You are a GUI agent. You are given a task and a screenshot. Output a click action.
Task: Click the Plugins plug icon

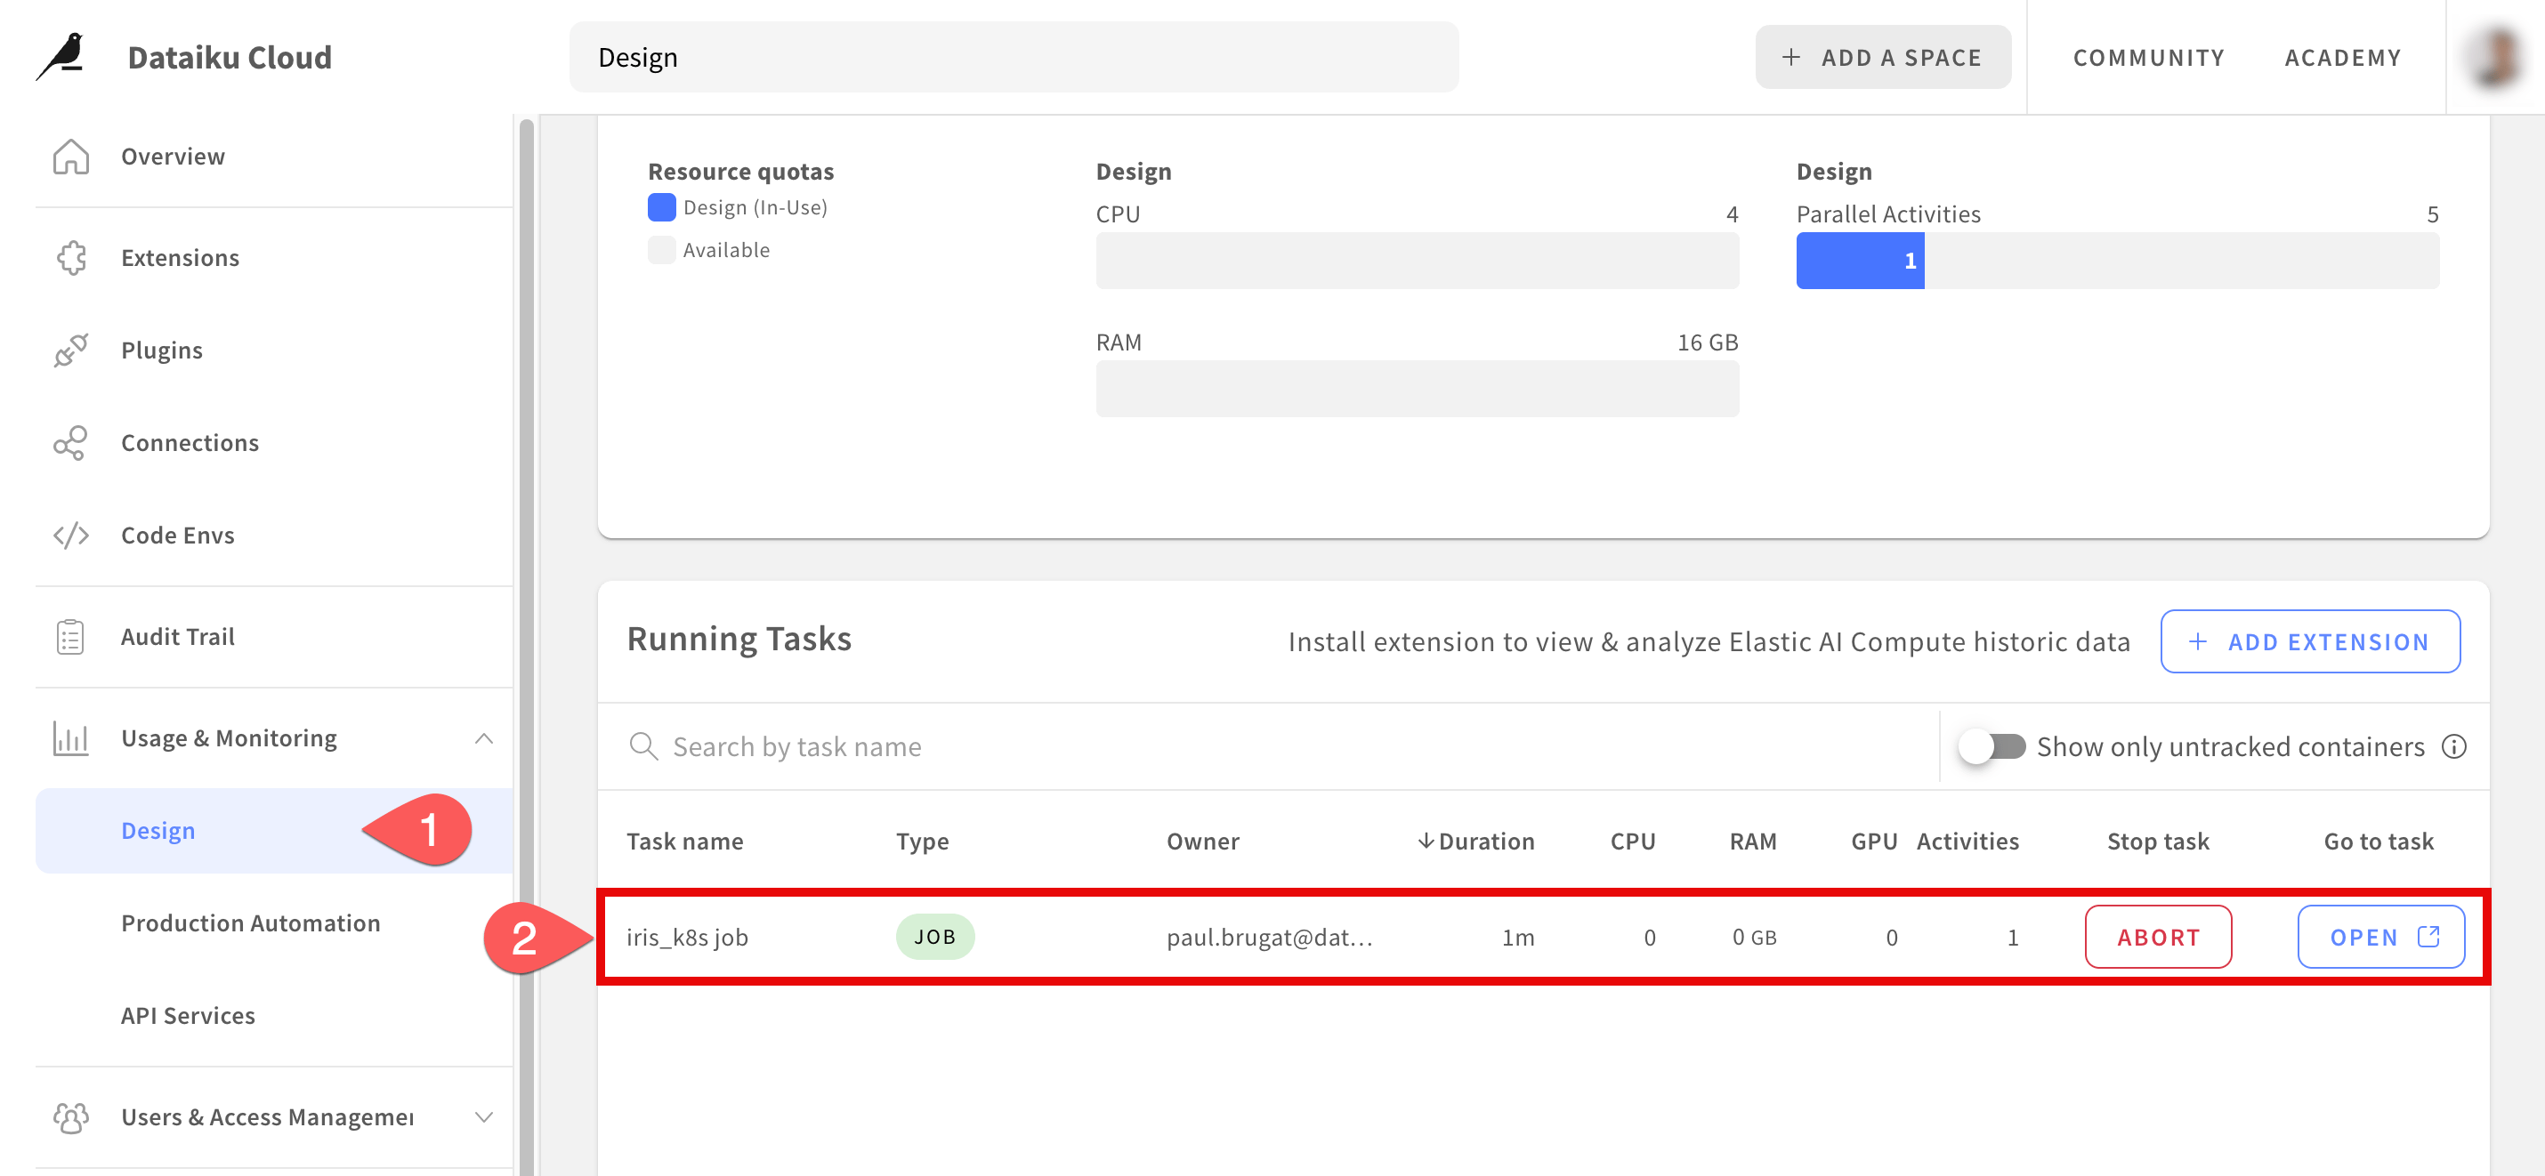(x=71, y=350)
